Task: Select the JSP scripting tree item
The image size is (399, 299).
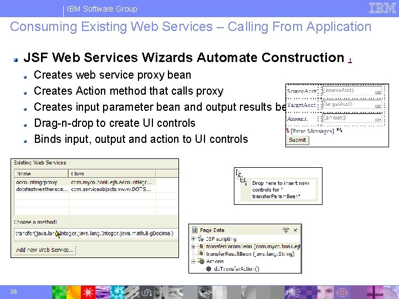Action: (x=221, y=239)
